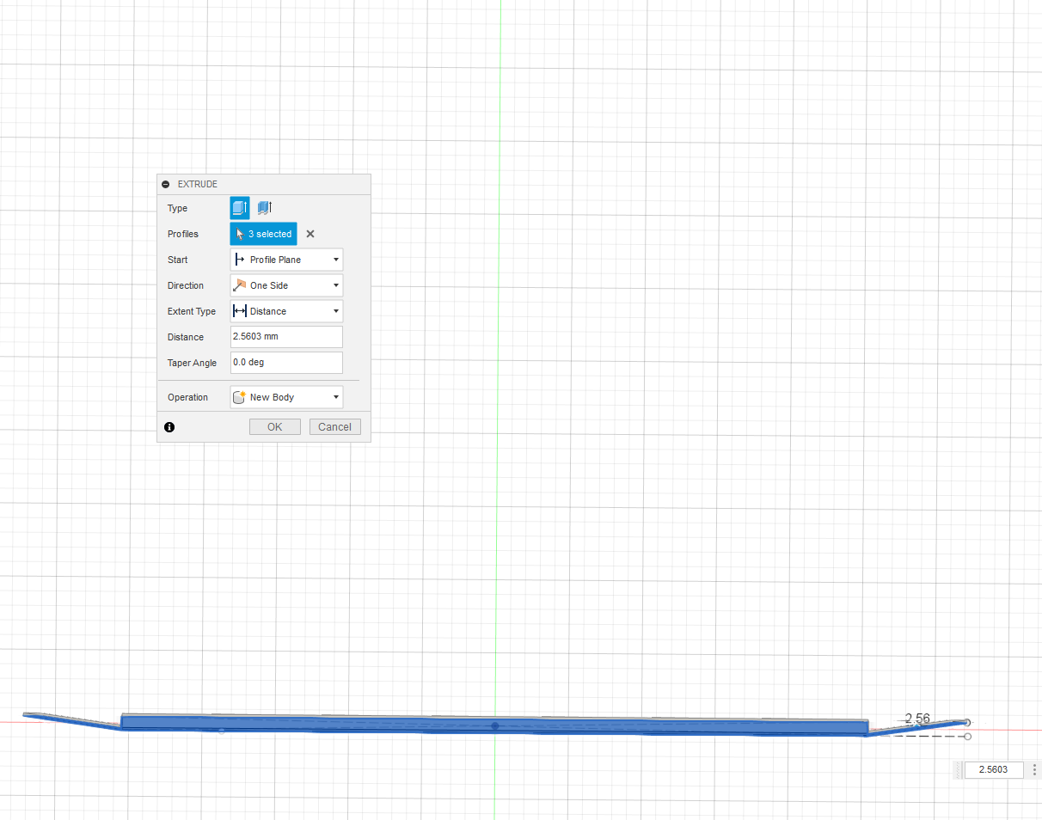Click the New Body operation icon
The width and height of the screenshot is (1042, 820).
pyautogui.click(x=241, y=396)
